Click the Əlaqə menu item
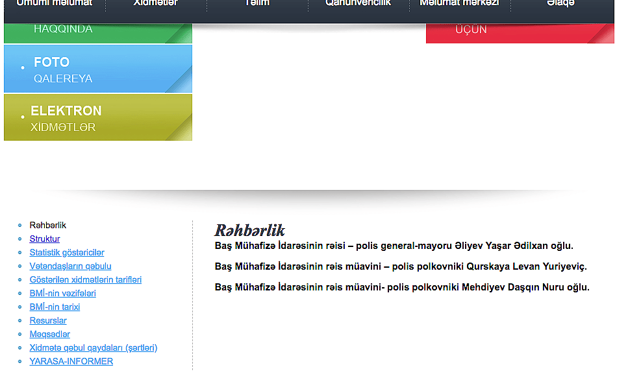Viewport: 628px width, 376px height. tap(560, 5)
